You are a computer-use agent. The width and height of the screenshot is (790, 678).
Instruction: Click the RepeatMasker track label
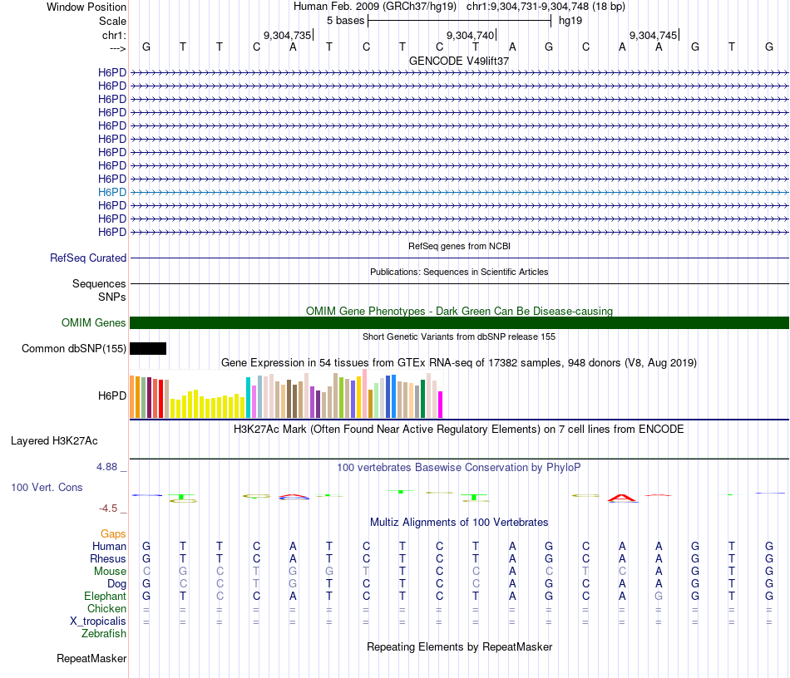[91, 658]
